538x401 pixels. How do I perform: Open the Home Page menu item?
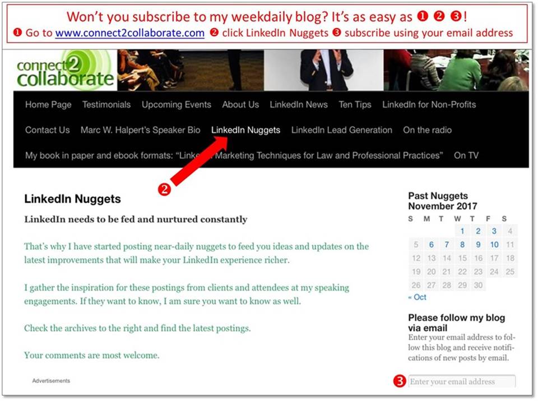click(48, 105)
